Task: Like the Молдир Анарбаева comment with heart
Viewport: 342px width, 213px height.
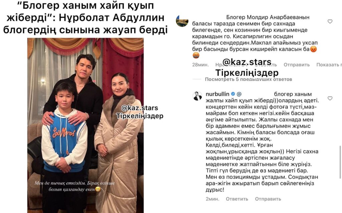Action: click(x=330, y=21)
